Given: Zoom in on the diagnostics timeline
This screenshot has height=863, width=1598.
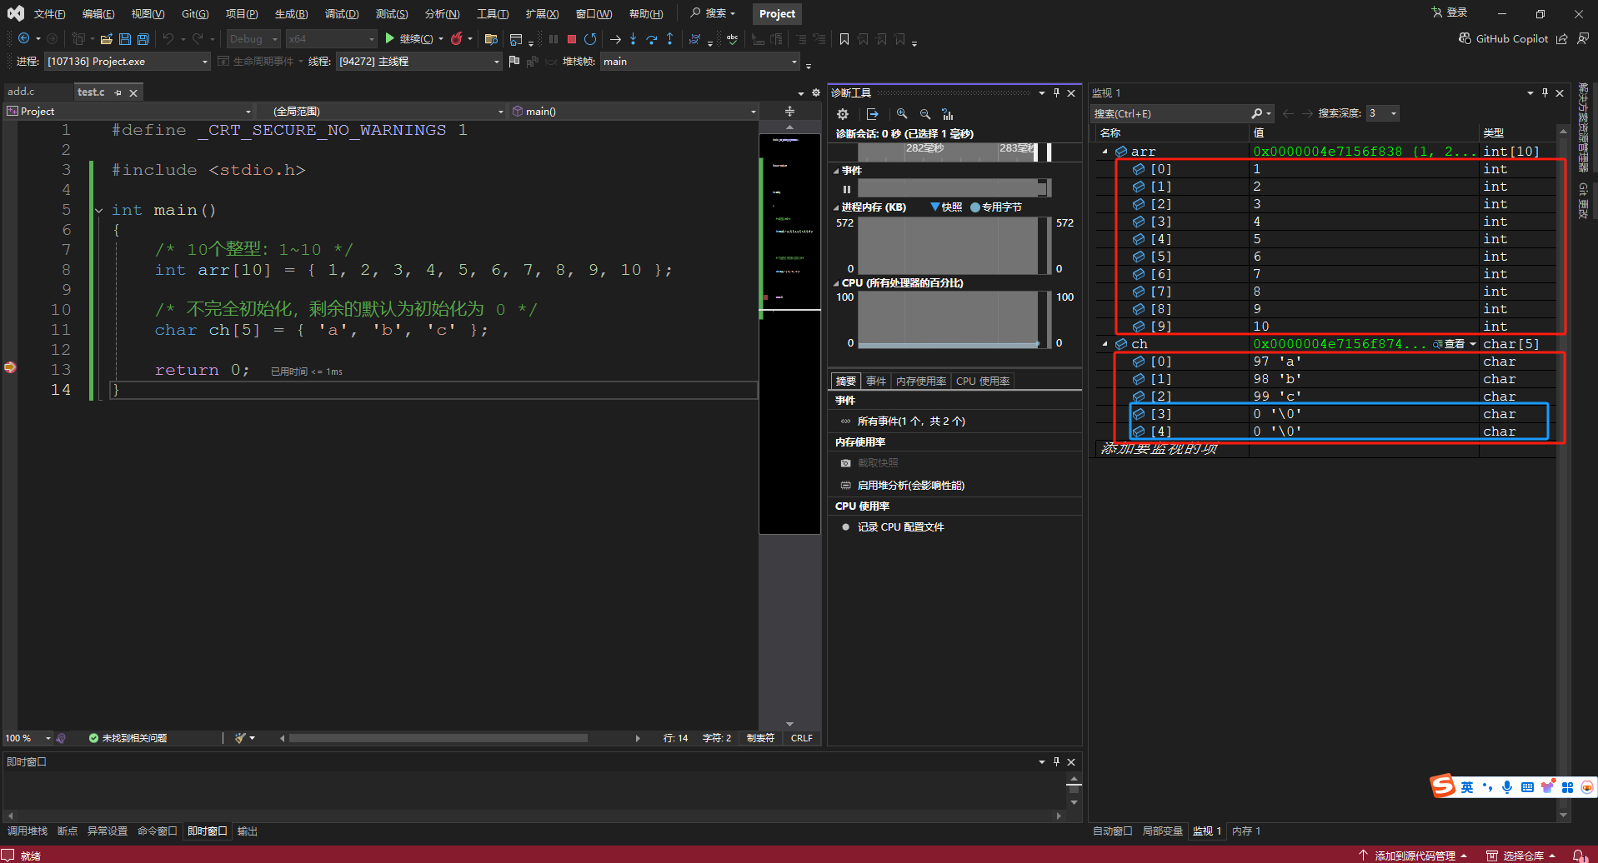Looking at the screenshot, I should 902,114.
